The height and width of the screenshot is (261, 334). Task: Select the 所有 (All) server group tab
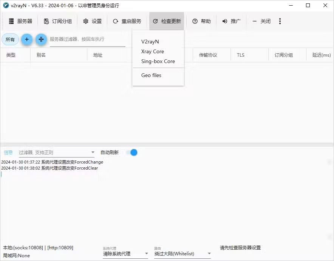10,39
